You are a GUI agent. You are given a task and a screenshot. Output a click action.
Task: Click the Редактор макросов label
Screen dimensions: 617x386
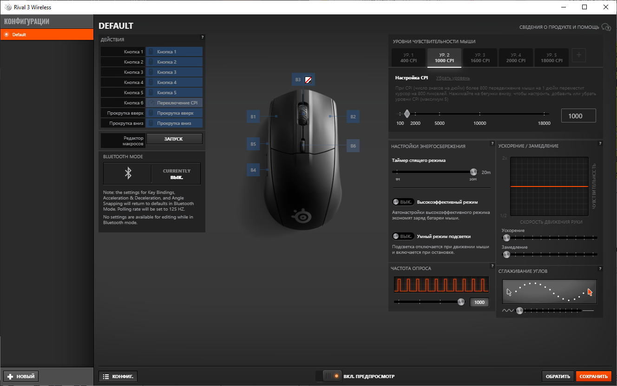tap(133, 141)
